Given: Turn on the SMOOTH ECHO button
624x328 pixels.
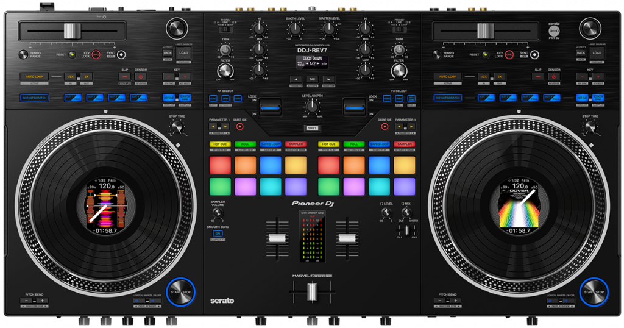Looking at the screenshot, I should [218, 233].
